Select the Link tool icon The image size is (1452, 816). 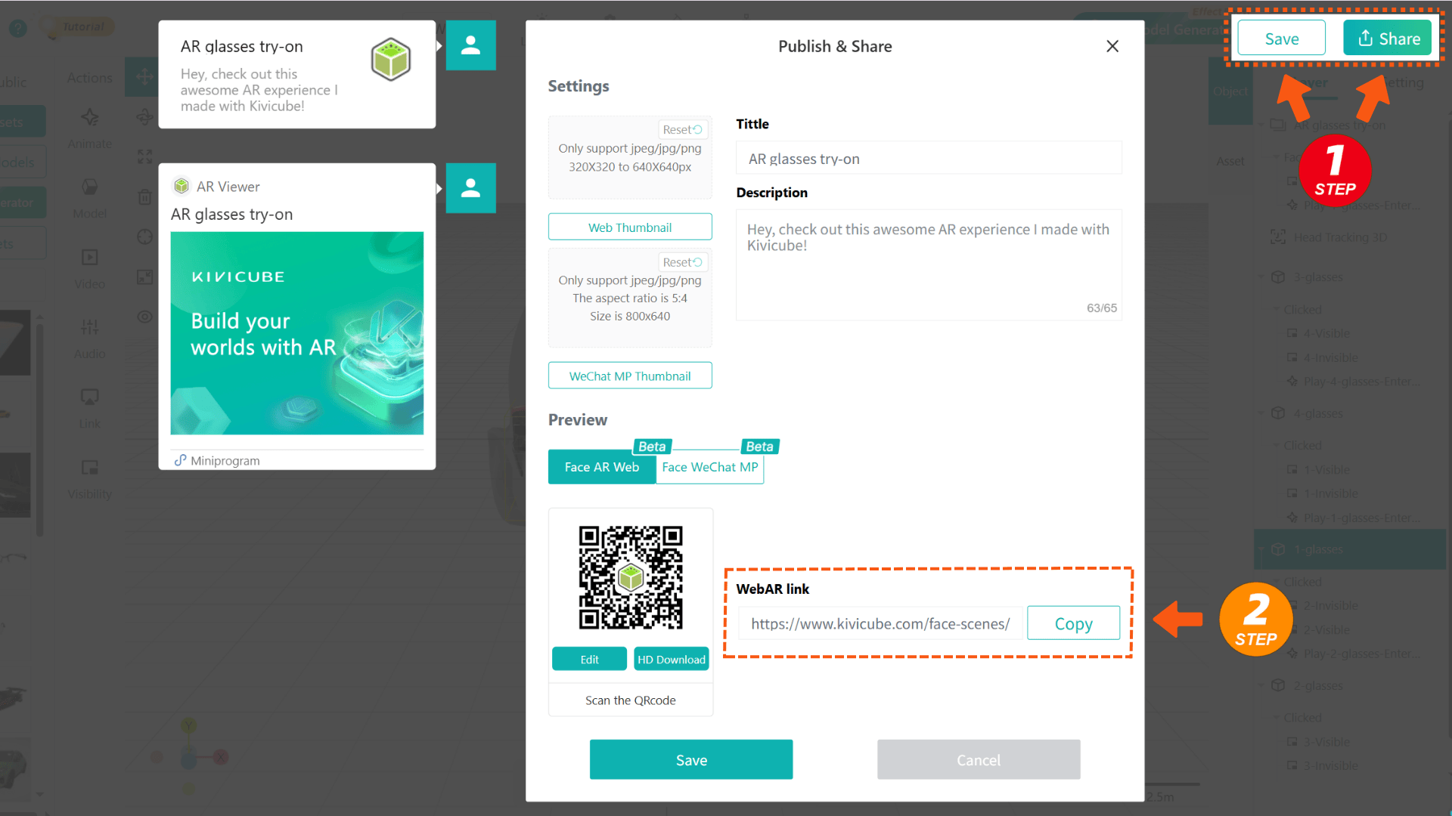coord(89,406)
